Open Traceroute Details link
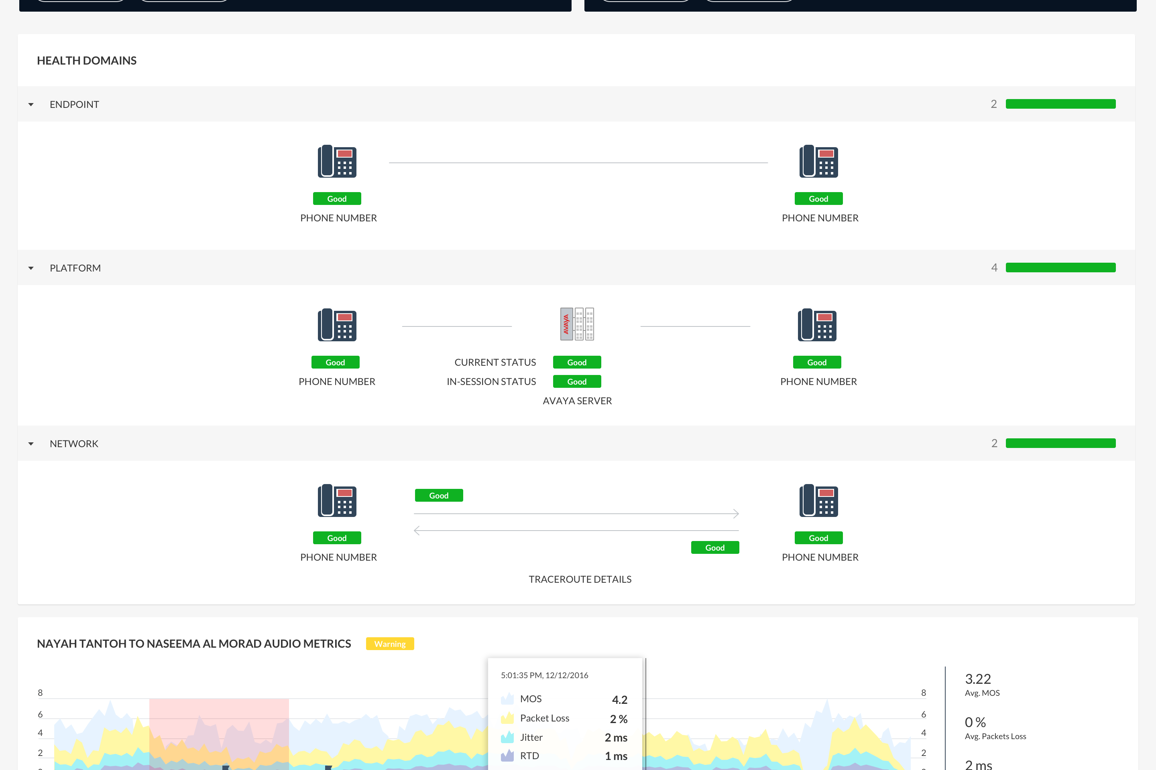 [580, 579]
